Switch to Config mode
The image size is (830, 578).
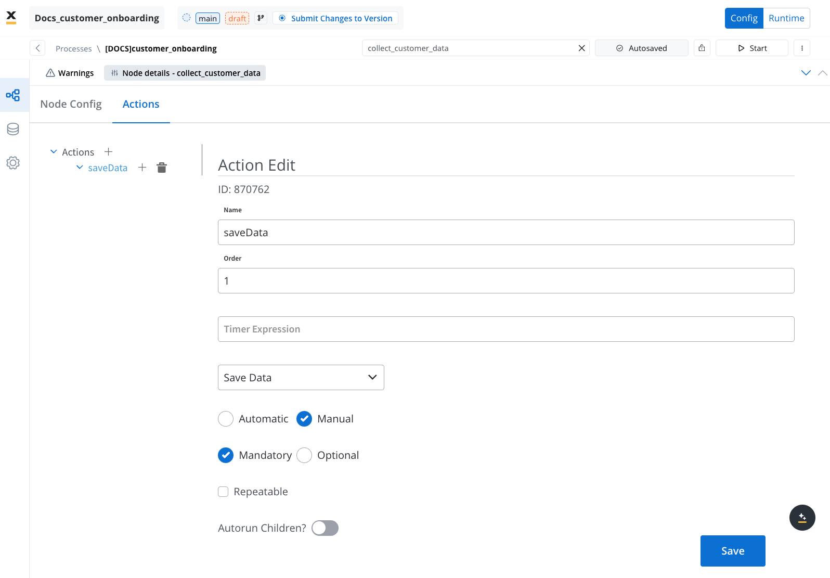[744, 18]
